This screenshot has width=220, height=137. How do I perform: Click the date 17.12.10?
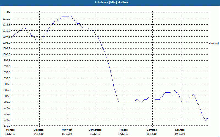123,134
